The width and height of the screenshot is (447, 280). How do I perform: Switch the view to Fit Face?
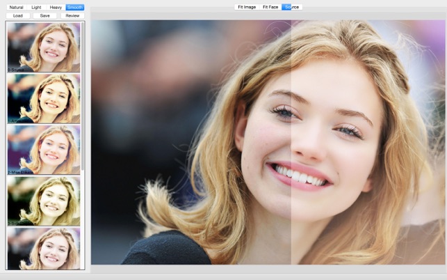[270, 7]
